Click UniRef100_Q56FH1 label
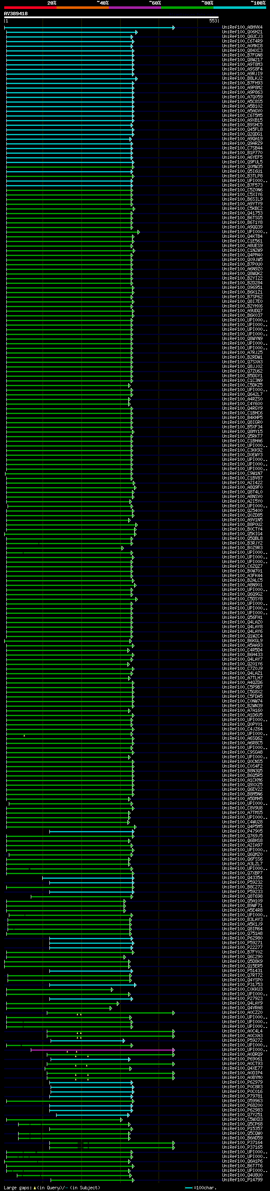 click(x=242, y=618)
